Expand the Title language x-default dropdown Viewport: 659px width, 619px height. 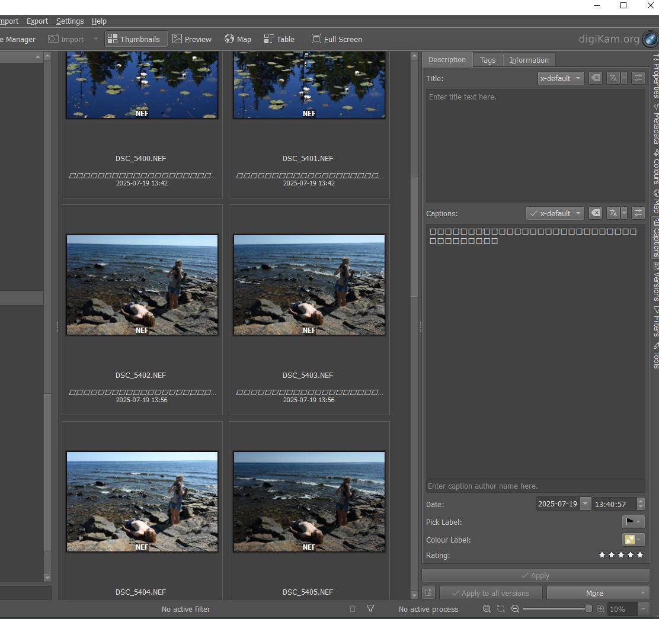(x=561, y=78)
